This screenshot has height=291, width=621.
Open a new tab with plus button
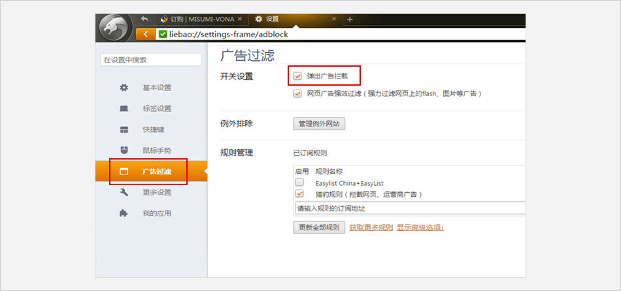click(x=350, y=19)
